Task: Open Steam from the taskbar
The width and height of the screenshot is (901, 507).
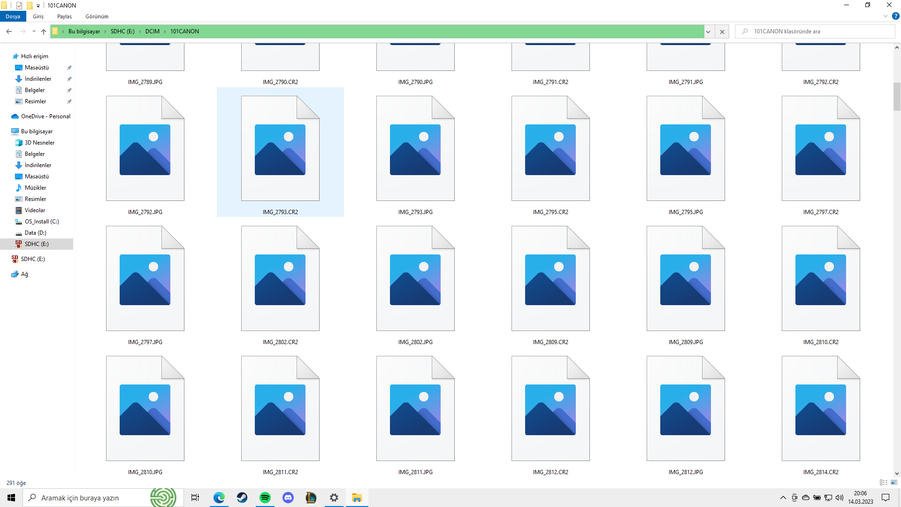Action: coord(242,498)
